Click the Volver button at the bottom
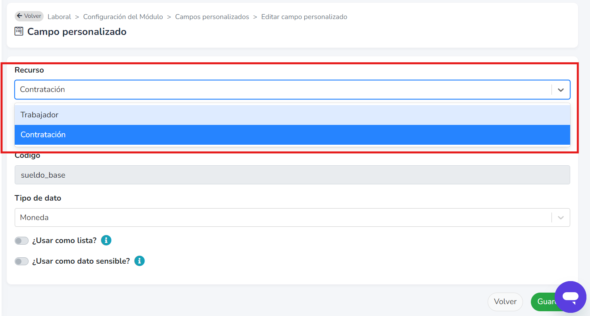The height and width of the screenshot is (316, 590). click(505, 302)
